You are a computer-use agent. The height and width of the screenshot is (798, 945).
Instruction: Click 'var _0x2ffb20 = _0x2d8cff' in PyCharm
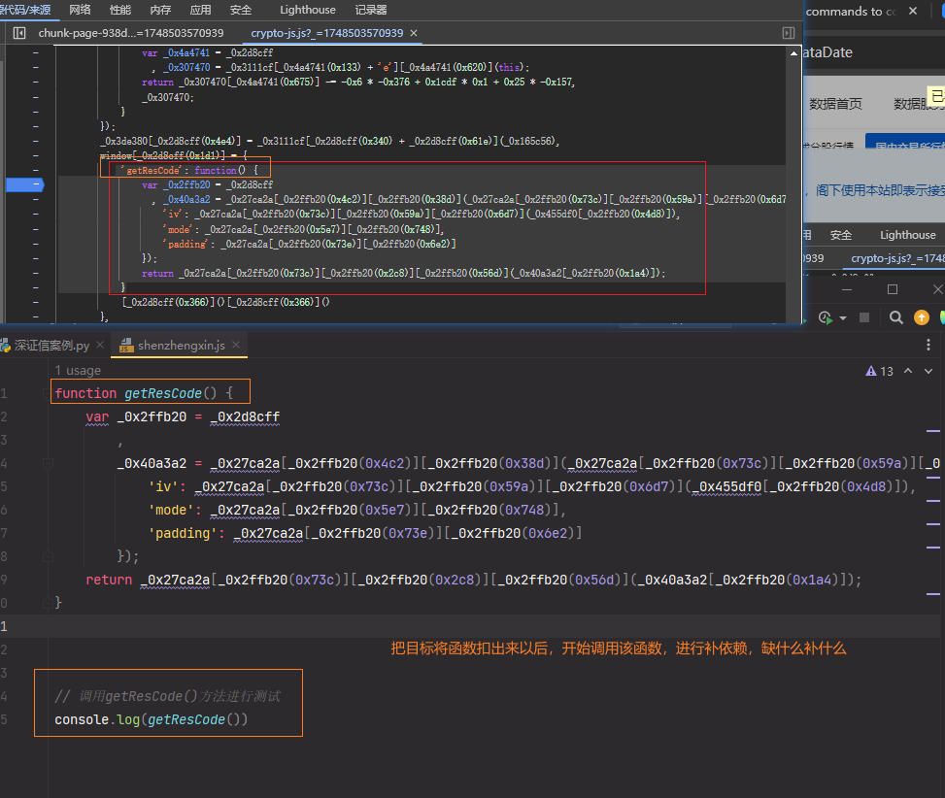click(x=183, y=416)
